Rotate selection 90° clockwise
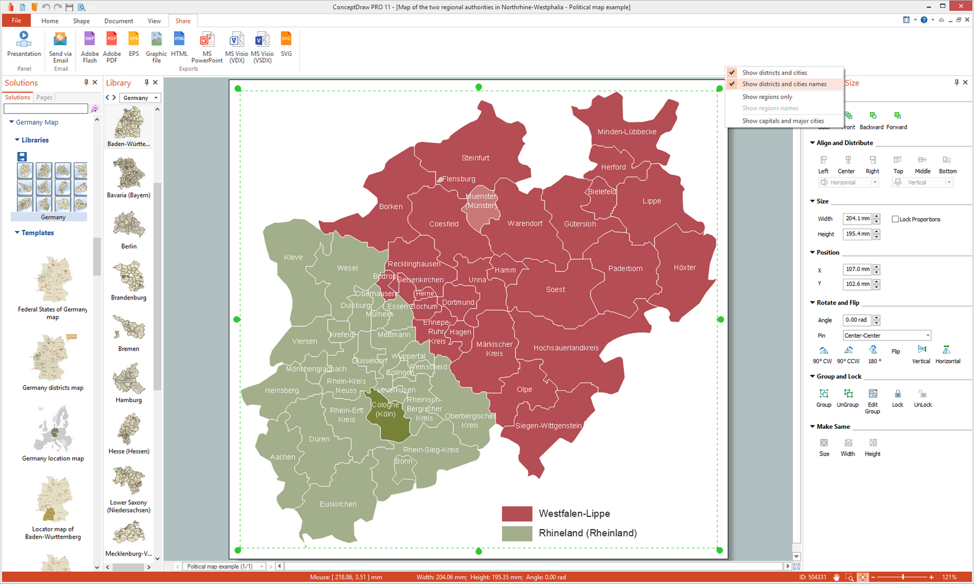The width and height of the screenshot is (974, 584). click(823, 355)
